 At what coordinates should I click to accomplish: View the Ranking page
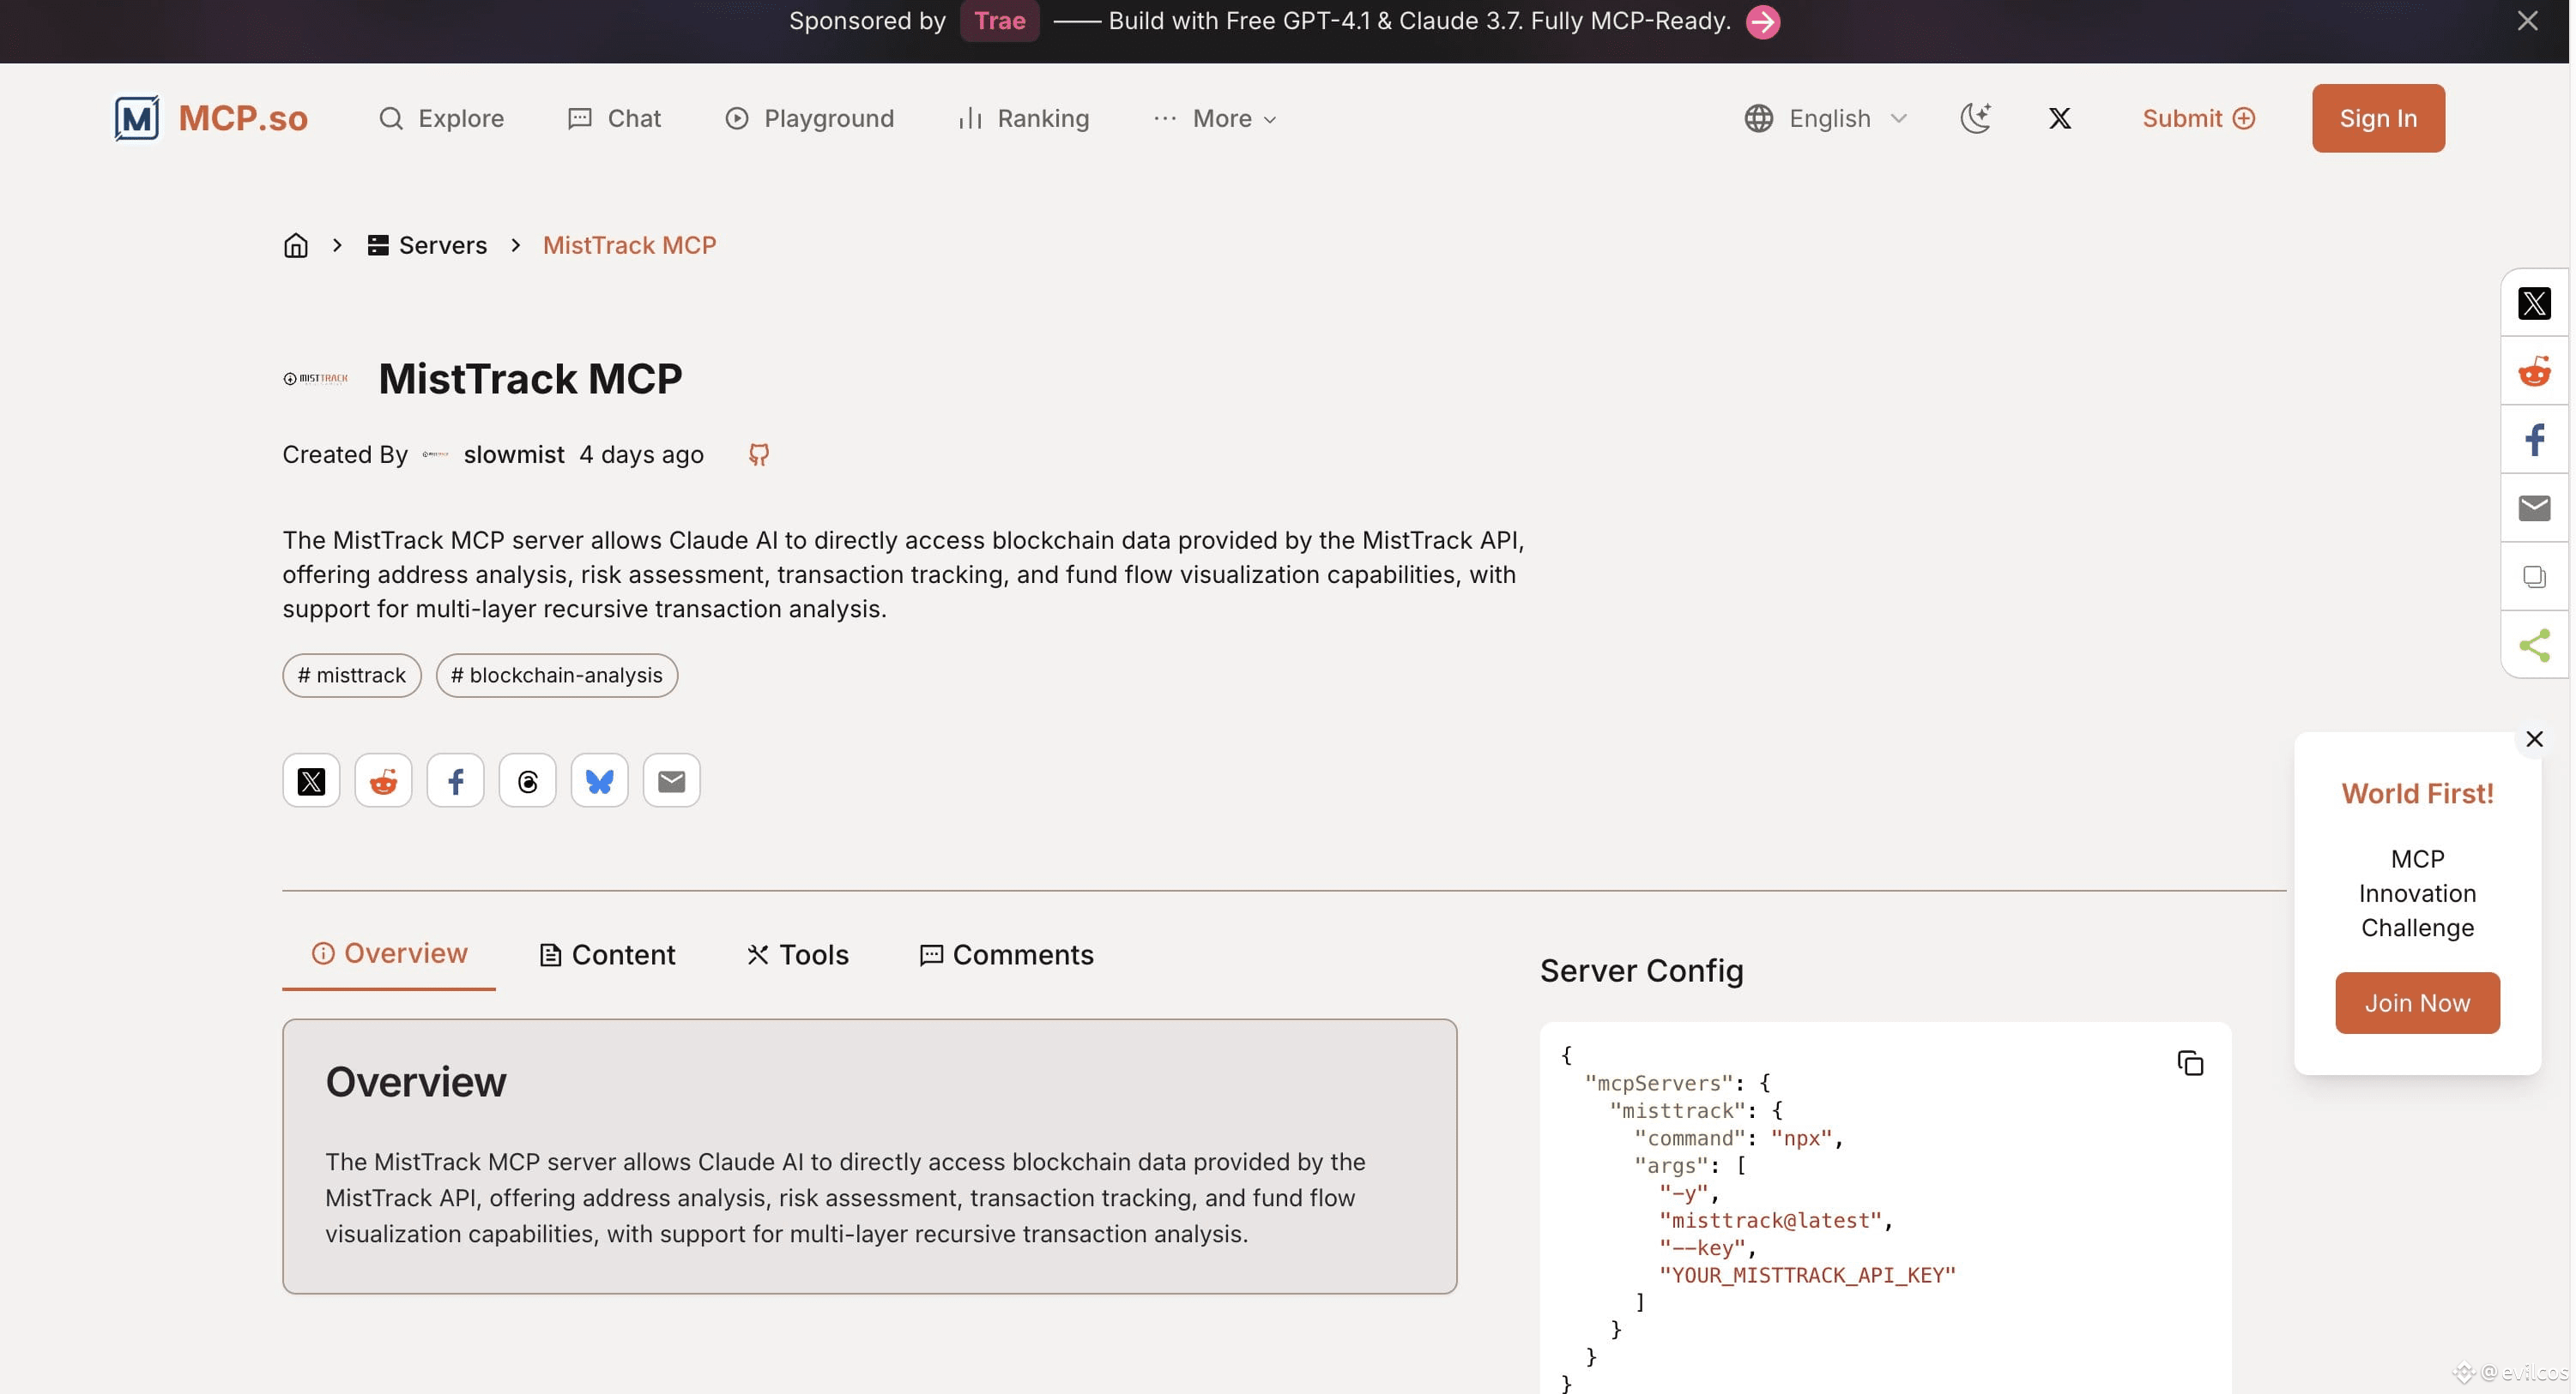pos(1023,118)
